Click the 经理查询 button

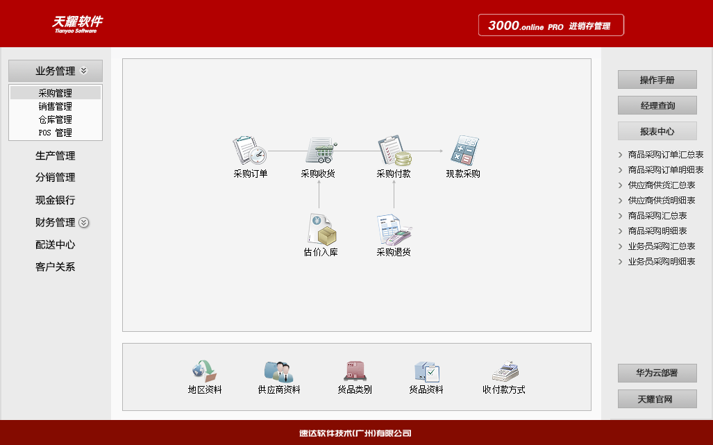coord(657,106)
